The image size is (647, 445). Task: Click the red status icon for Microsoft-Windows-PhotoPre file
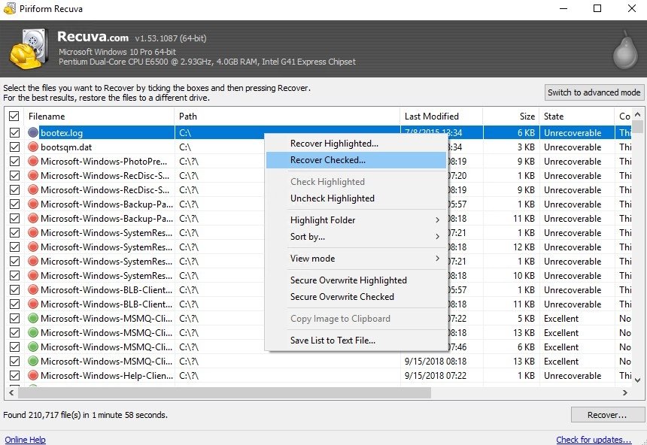click(x=33, y=162)
